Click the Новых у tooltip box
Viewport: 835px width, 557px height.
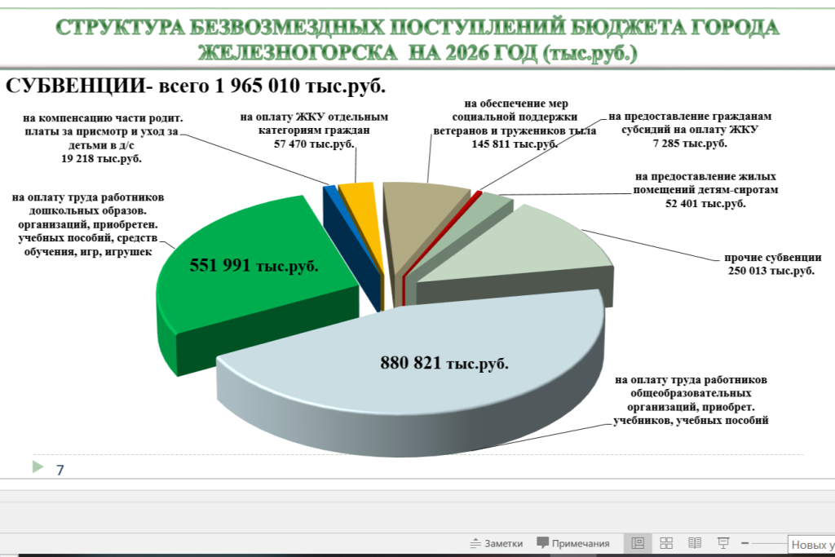click(x=812, y=544)
